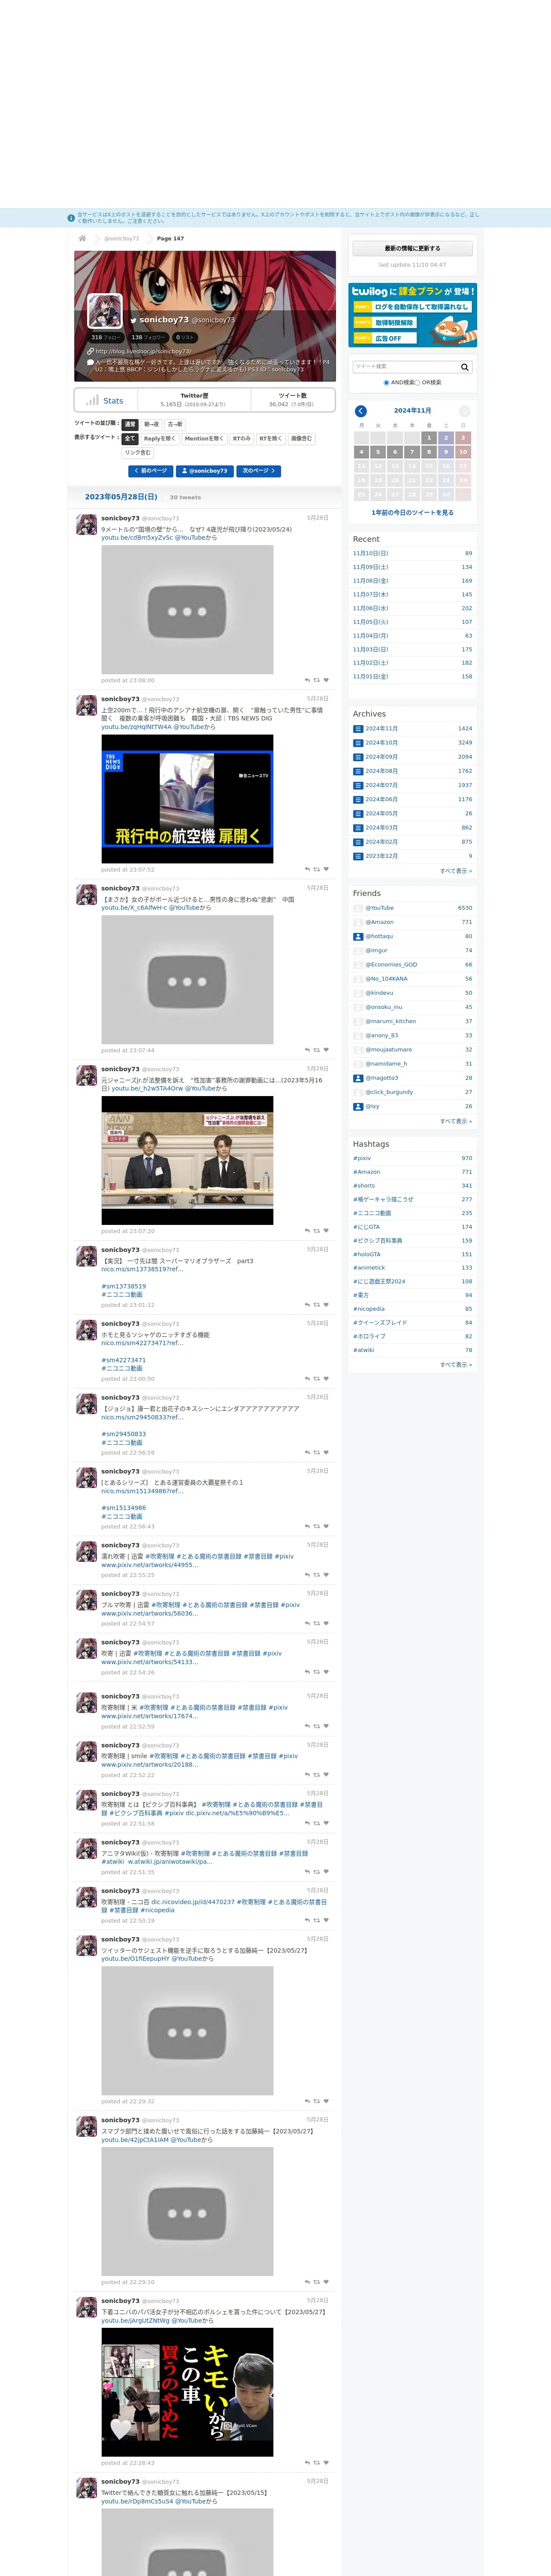
Task: Click the 2024年10月 archive calendar icon
Action: [x=358, y=743]
